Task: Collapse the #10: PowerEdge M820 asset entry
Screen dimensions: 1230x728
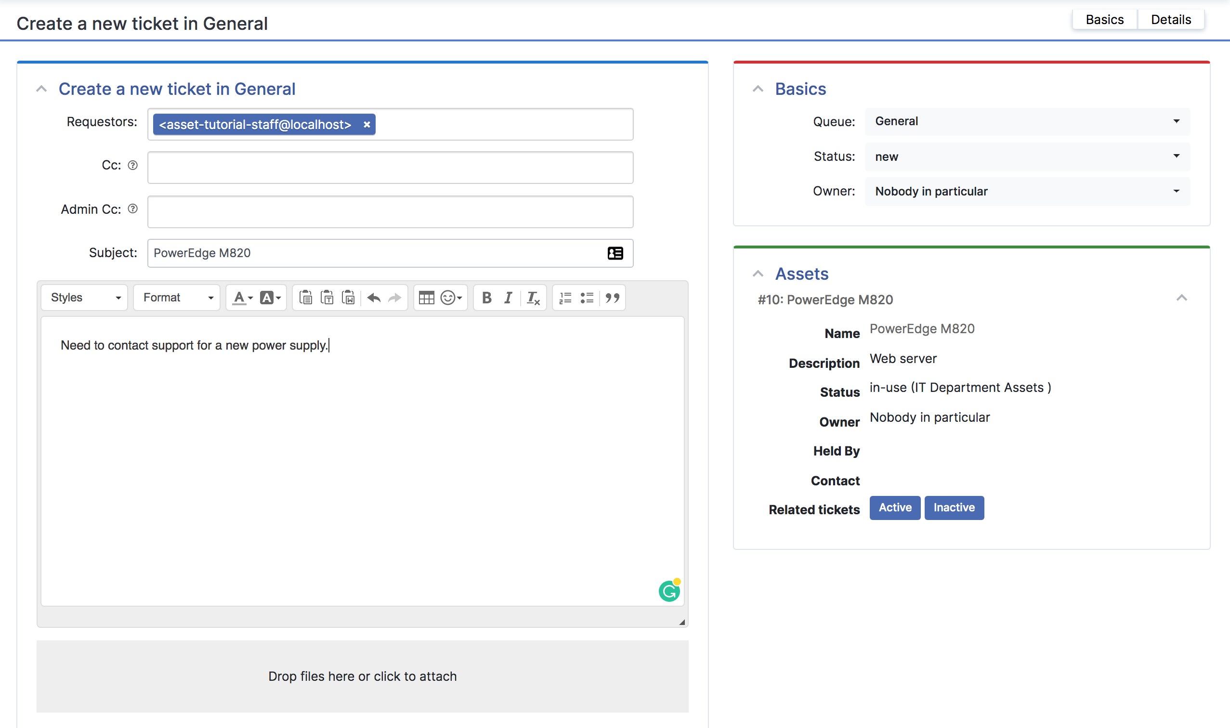Action: pyautogui.click(x=1182, y=297)
